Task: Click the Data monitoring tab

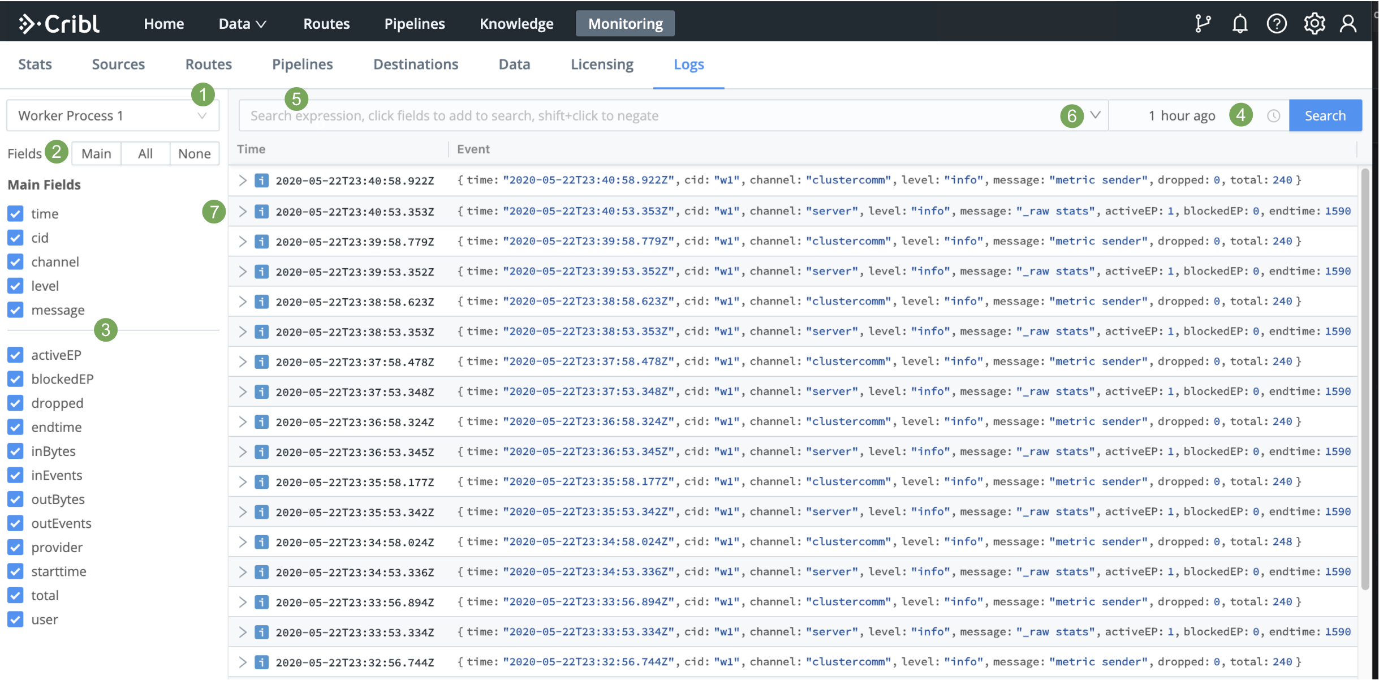Action: 514,64
